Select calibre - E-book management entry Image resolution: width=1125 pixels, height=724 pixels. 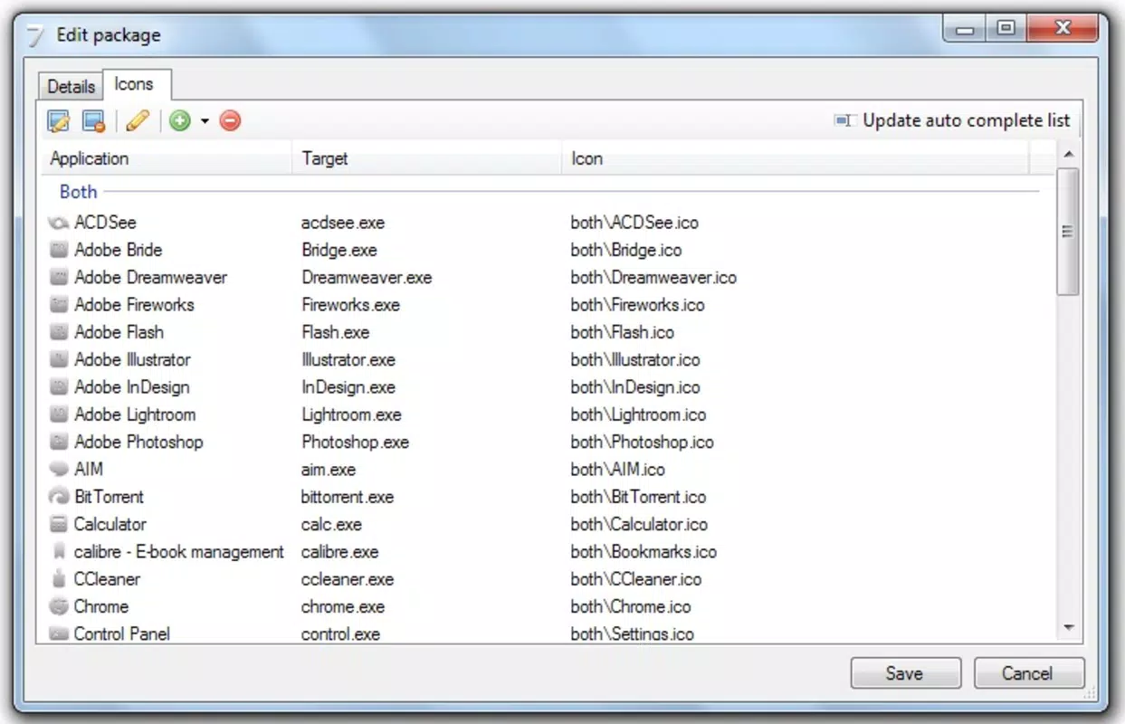click(179, 551)
